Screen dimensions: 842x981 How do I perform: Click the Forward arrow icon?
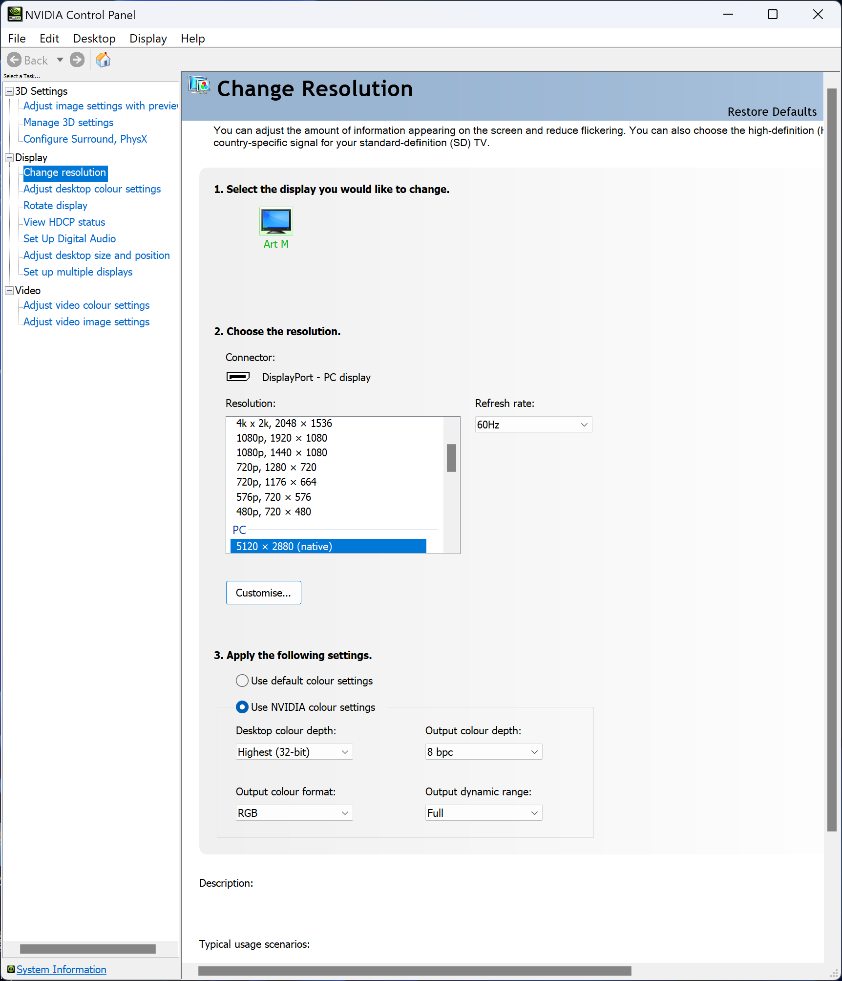coord(77,60)
